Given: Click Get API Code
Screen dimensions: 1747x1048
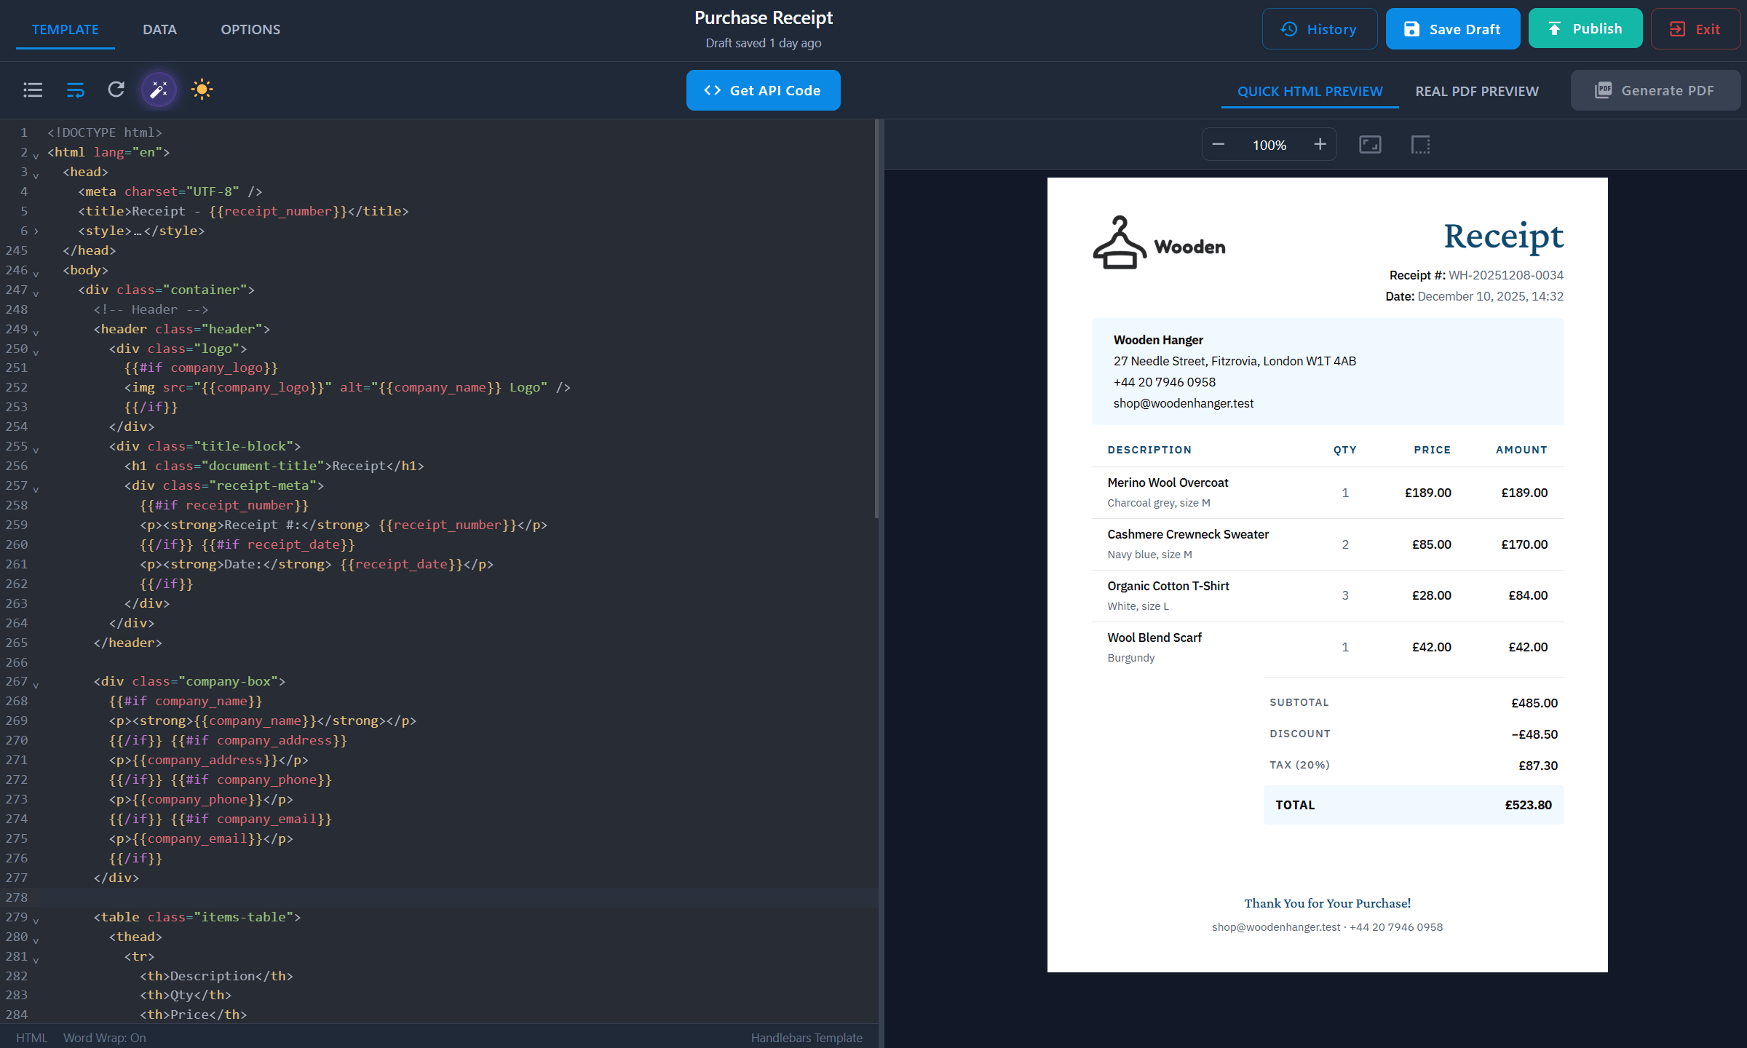Looking at the screenshot, I should [x=763, y=90].
